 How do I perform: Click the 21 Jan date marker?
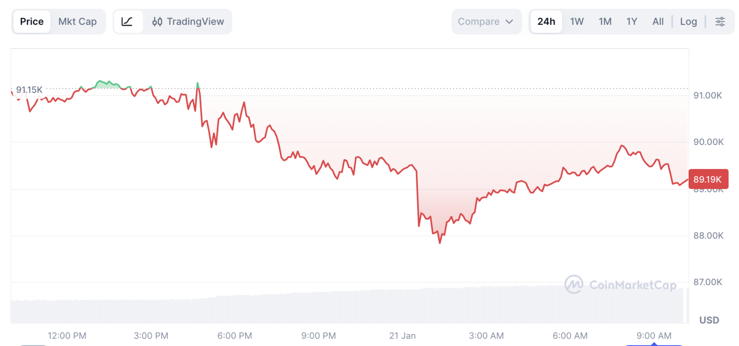[402, 336]
